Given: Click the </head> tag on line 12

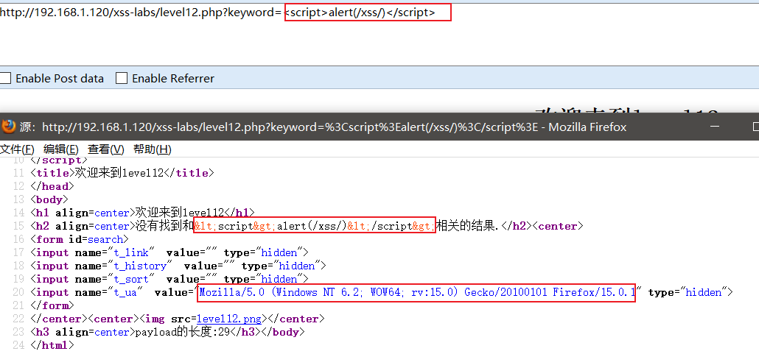Looking at the screenshot, I should tap(52, 186).
